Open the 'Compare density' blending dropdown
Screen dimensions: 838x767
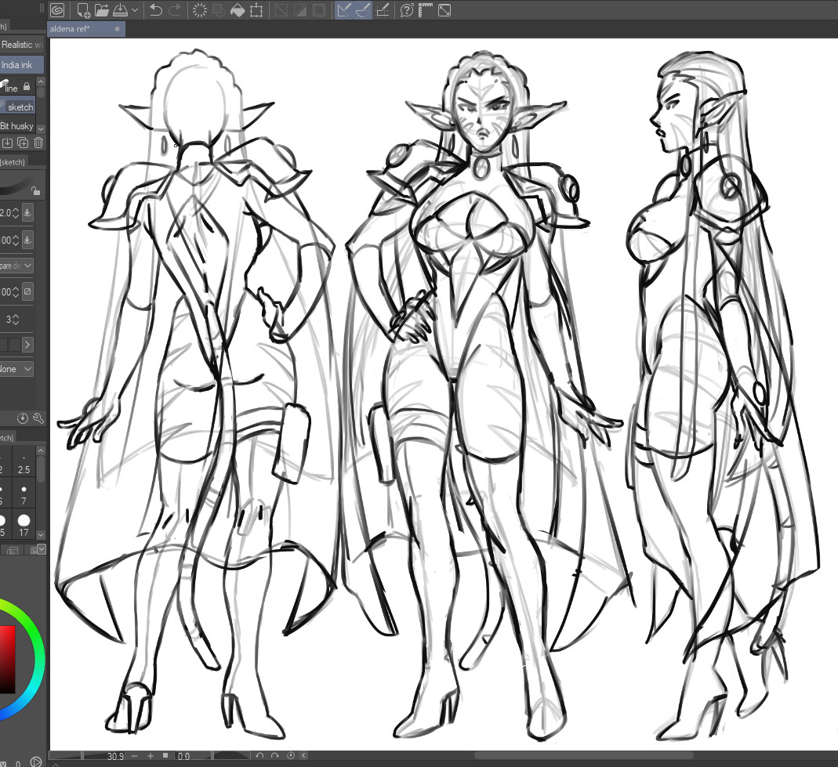point(17,266)
